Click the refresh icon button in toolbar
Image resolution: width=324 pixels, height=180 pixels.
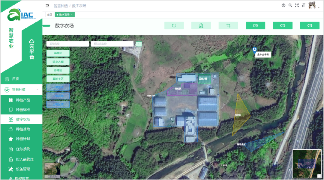click(x=174, y=26)
